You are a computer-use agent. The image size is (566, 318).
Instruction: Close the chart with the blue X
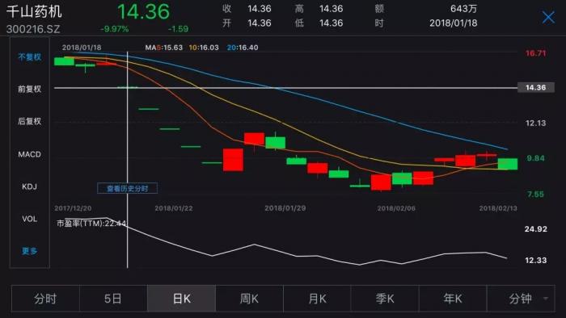pos(548,17)
